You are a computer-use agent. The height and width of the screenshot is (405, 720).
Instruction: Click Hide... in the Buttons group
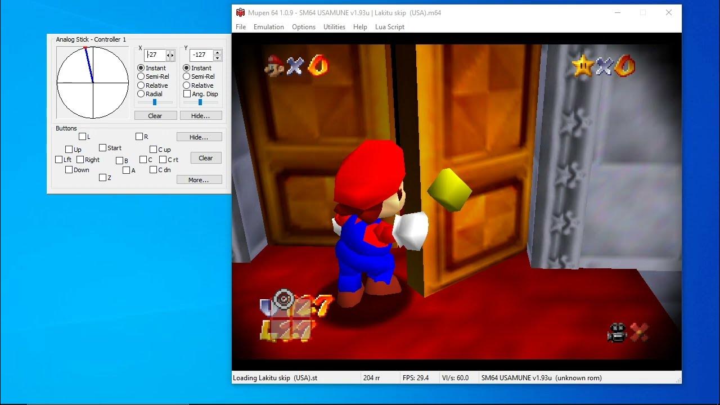199,137
